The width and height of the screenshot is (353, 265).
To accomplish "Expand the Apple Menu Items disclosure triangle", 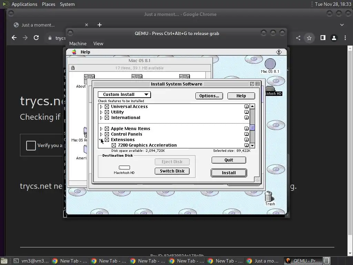I will click(101, 129).
